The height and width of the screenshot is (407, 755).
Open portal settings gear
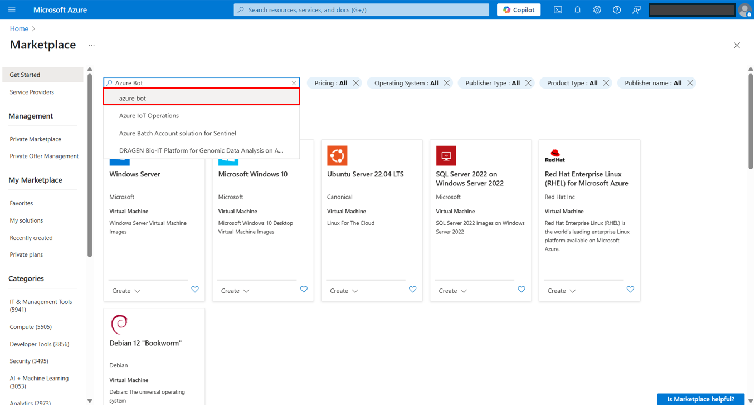[x=597, y=10]
